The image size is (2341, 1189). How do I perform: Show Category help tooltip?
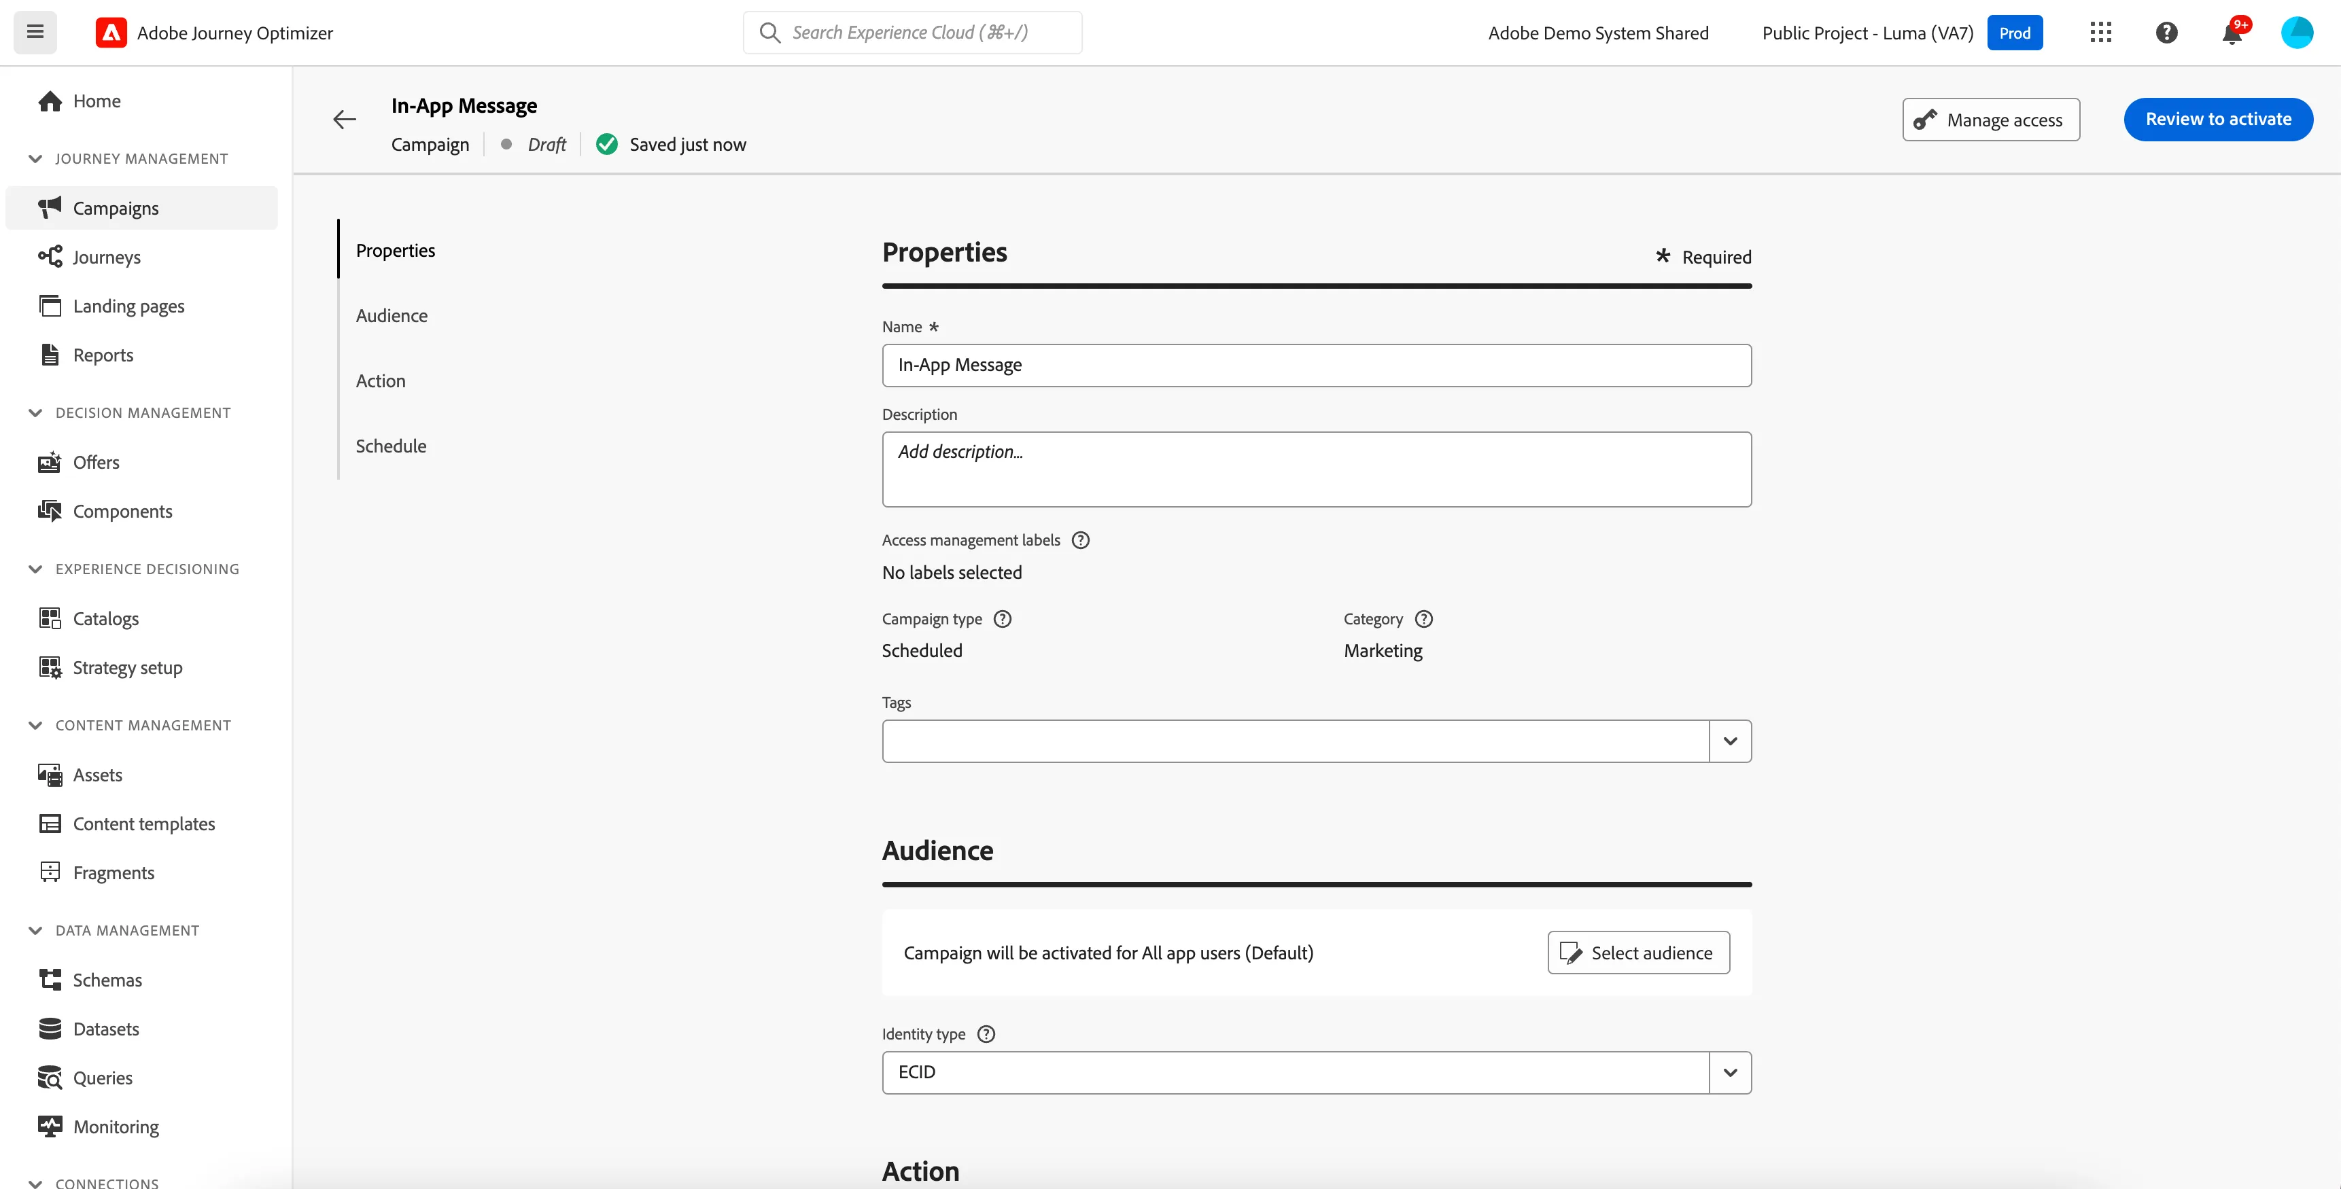point(1424,620)
